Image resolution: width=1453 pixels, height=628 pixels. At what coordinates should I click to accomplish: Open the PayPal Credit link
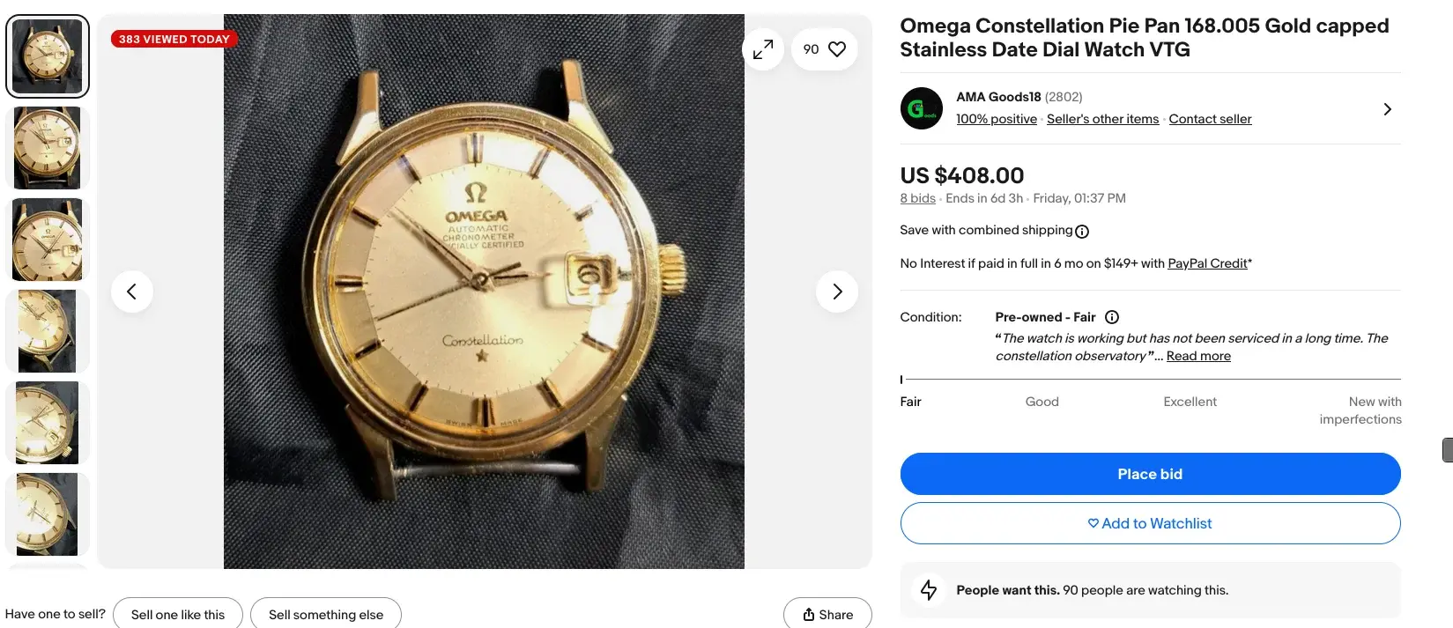(x=1207, y=263)
